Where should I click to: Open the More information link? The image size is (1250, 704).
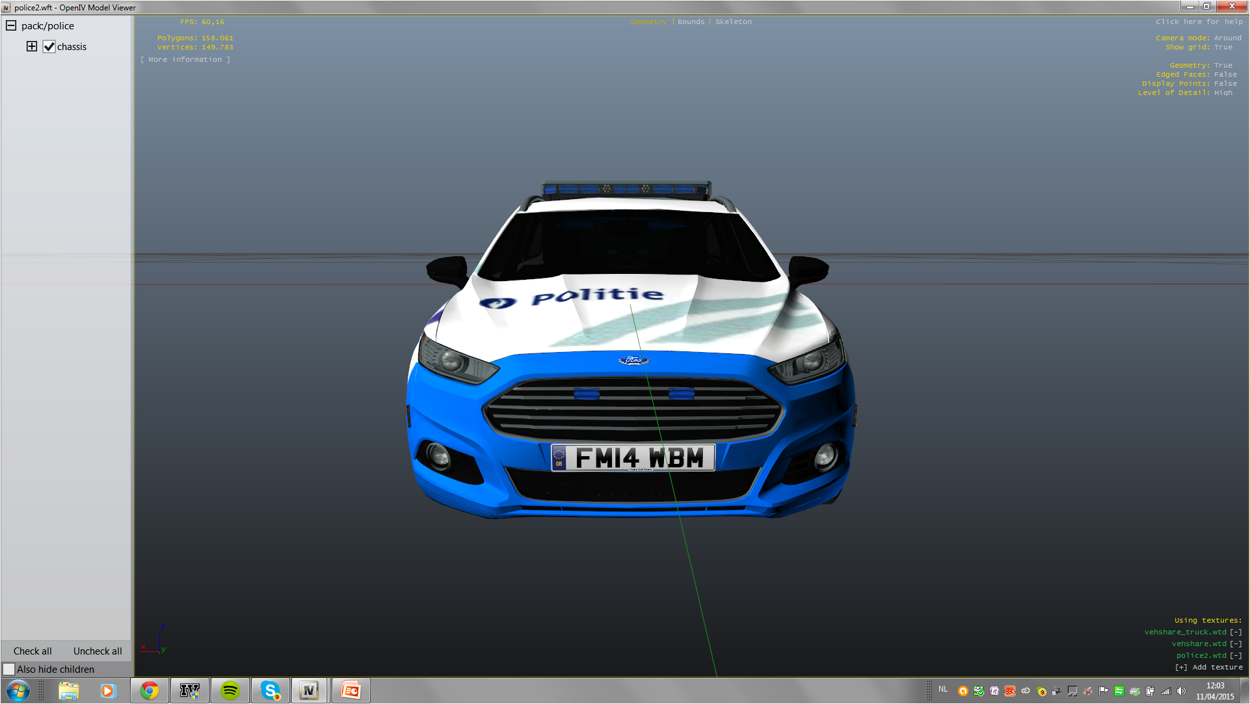coord(185,60)
